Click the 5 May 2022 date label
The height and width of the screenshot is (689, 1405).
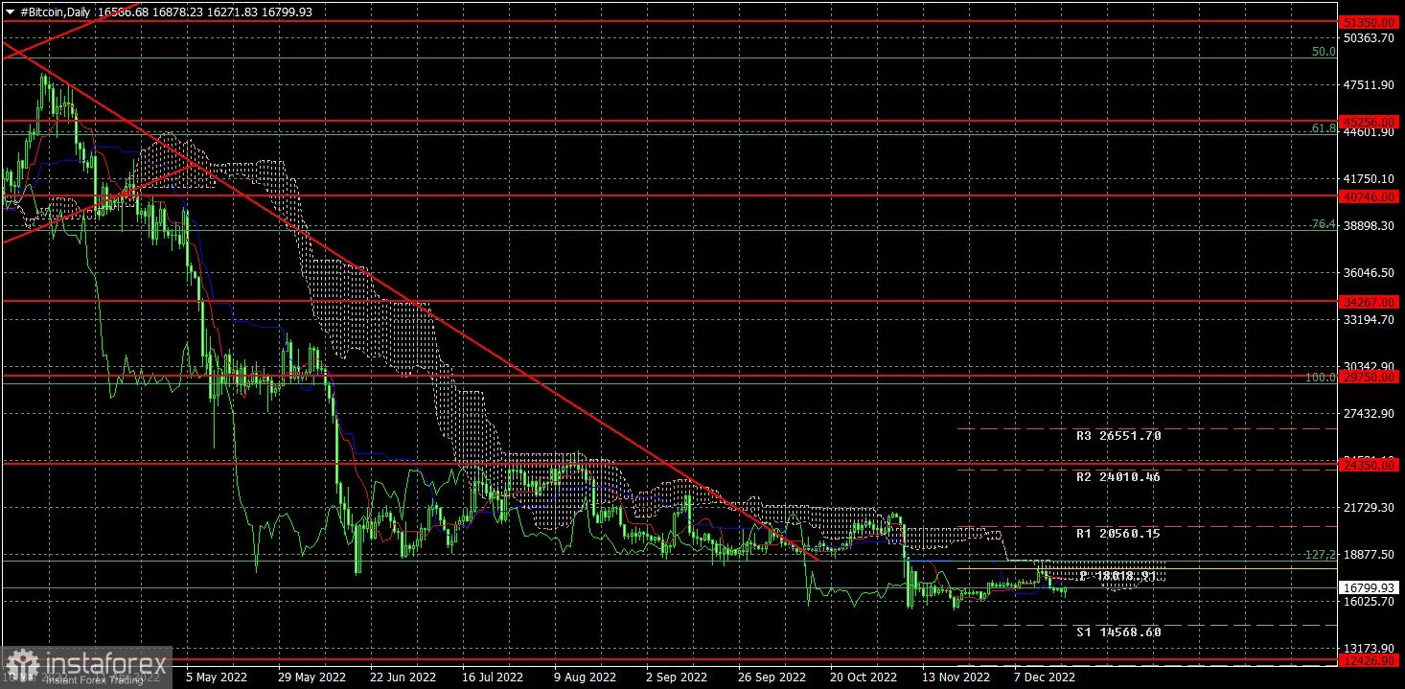[216, 677]
